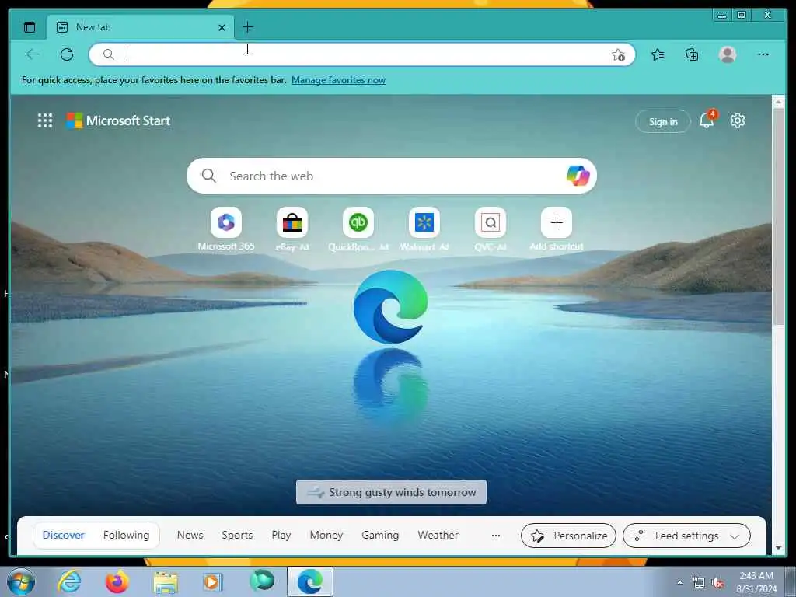Open Windows Explorer folder on taskbar
Viewport: 796px width, 597px height.
[x=166, y=582]
